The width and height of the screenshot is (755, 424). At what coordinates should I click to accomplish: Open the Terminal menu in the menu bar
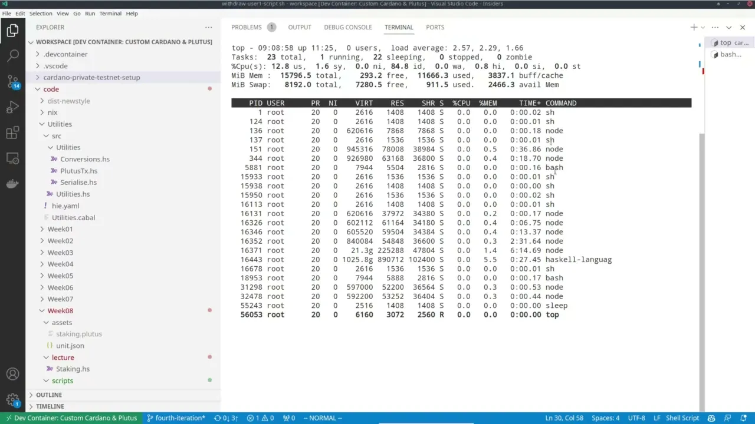pos(110,13)
